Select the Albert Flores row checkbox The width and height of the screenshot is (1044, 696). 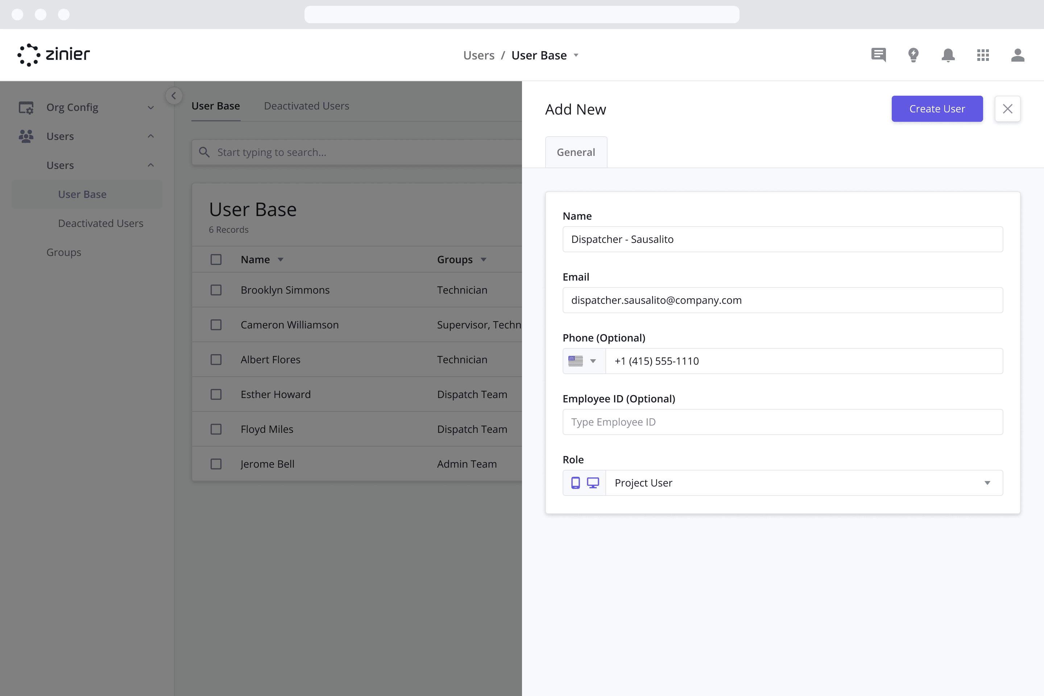(x=216, y=360)
